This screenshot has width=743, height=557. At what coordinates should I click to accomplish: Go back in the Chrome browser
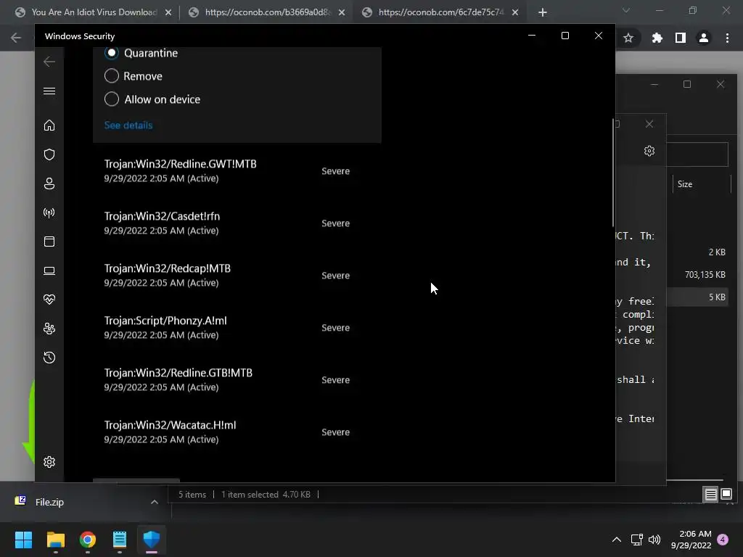pyautogui.click(x=16, y=38)
